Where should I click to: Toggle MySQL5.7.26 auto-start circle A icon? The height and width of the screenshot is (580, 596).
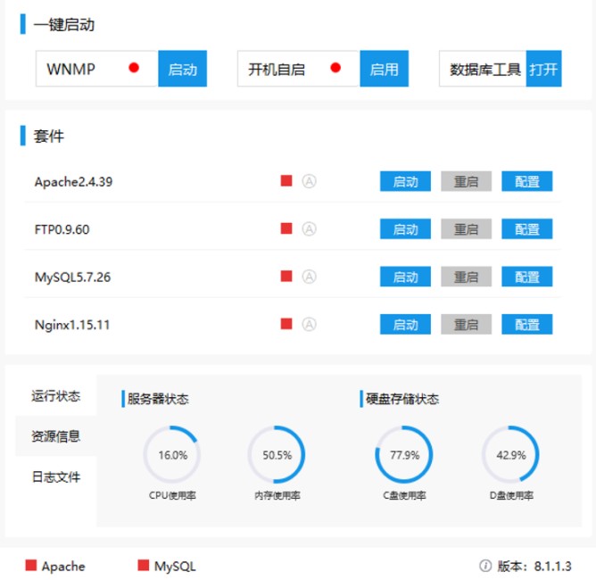(309, 277)
